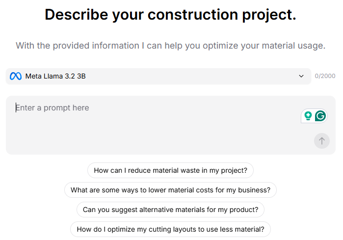The image size is (343, 240).
Task: Click the subtitle about optimizing material usage
Action: (170, 46)
